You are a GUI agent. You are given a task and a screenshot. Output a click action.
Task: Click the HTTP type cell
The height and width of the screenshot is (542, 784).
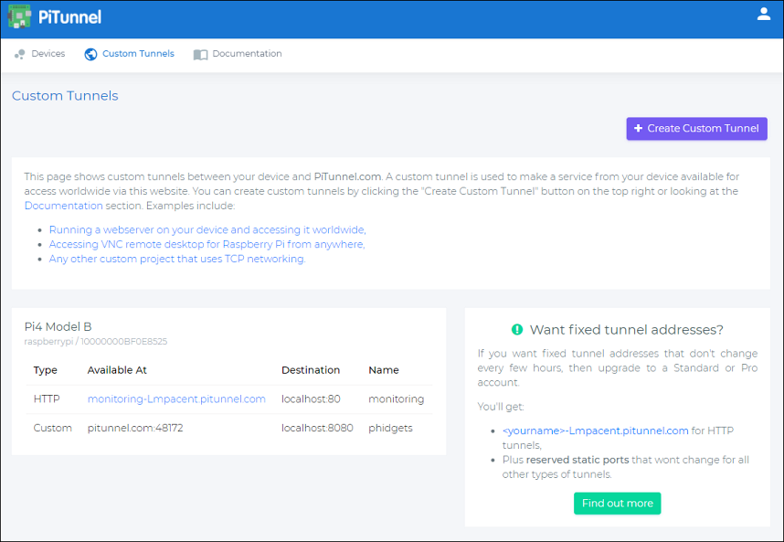coord(47,399)
